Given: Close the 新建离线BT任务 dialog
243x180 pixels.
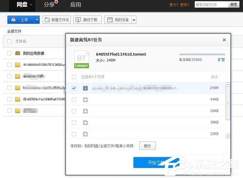Looking at the screenshot, I should 224,40.
